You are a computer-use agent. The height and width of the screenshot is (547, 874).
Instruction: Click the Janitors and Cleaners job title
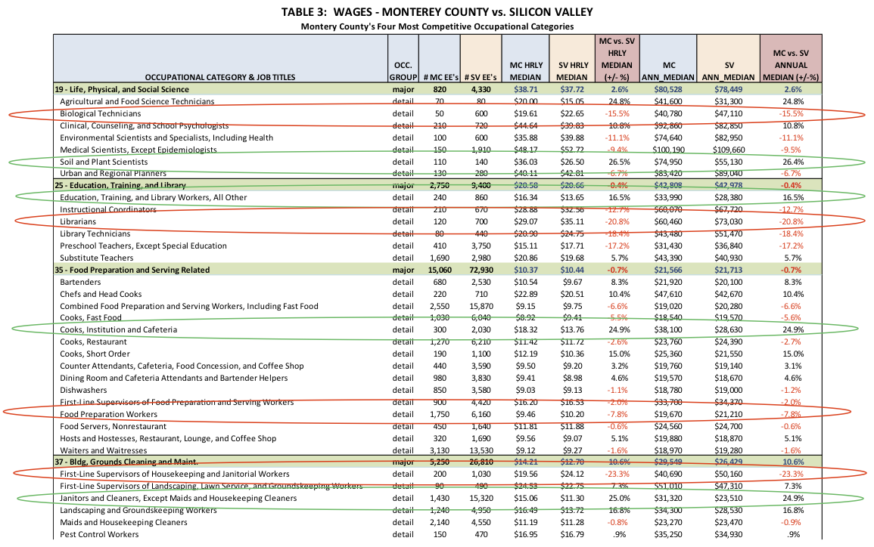click(174, 498)
